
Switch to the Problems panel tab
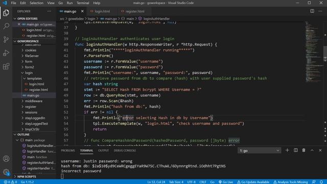[x=68, y=150]
